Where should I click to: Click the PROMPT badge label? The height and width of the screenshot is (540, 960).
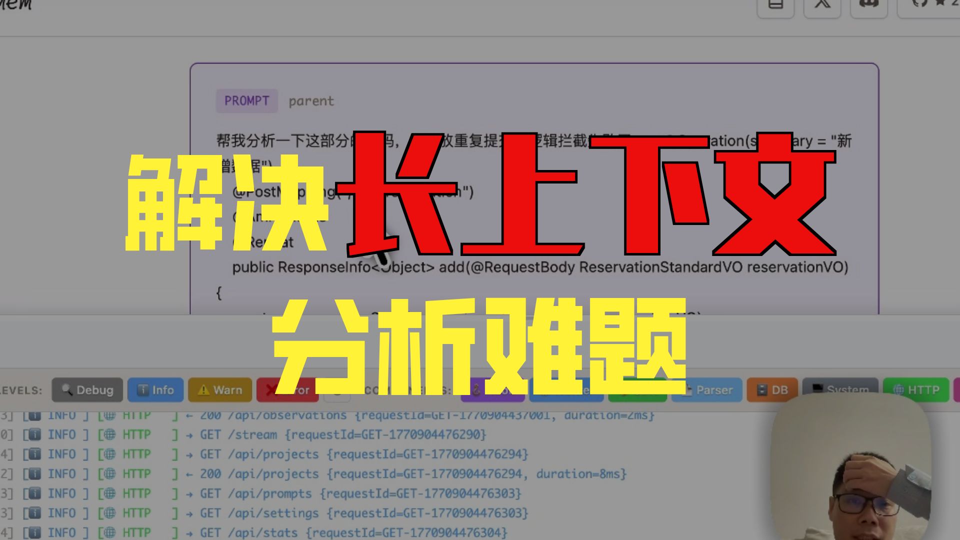246,101
